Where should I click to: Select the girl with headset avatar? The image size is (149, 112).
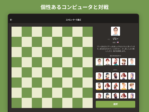click(x=123, y=62)
